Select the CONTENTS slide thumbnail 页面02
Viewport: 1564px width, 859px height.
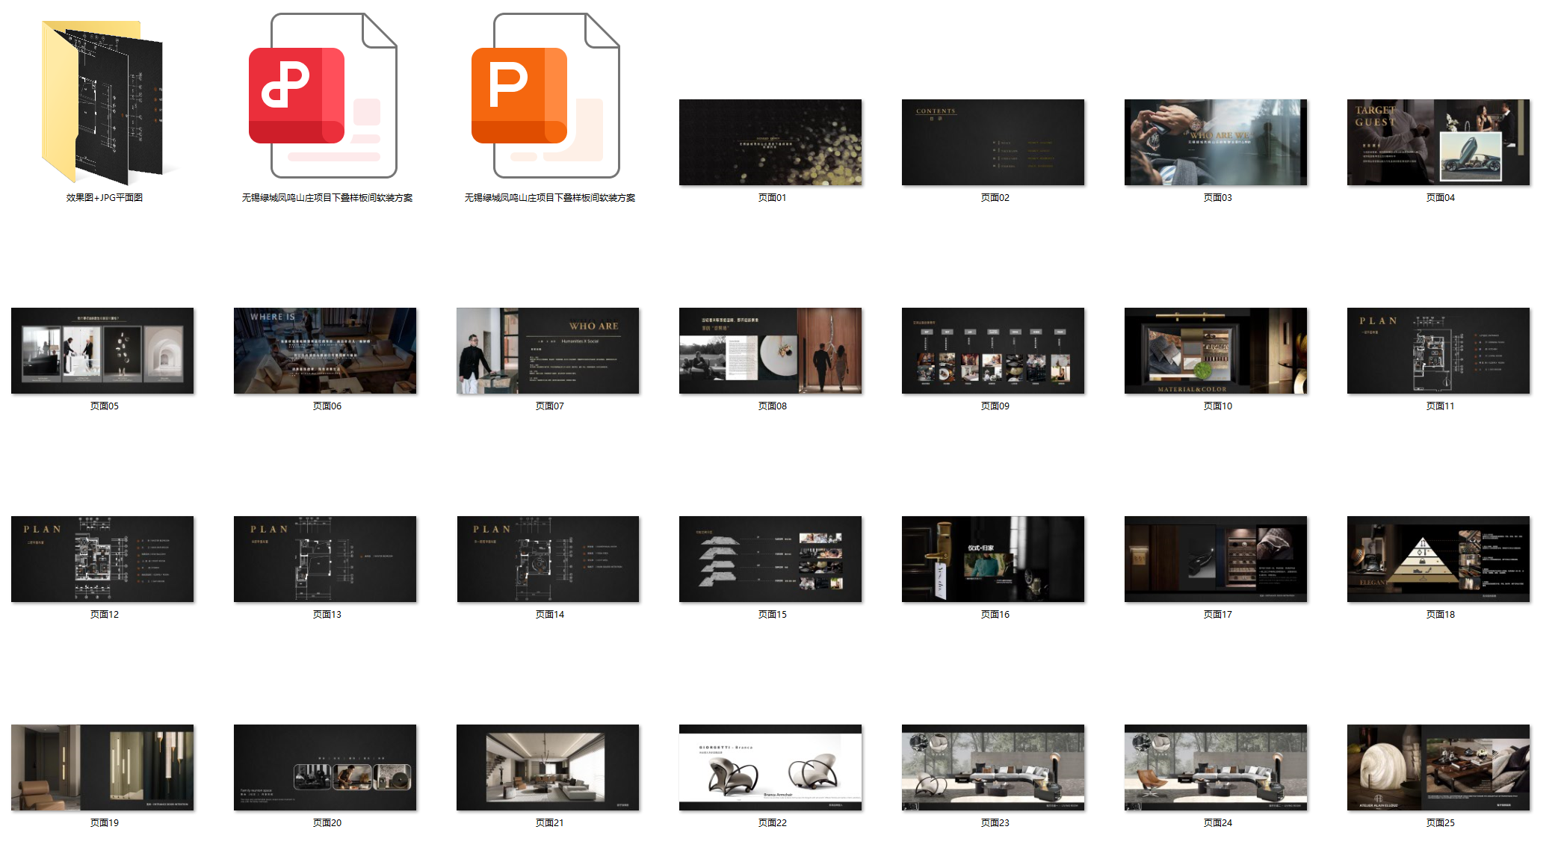point(992,142)
